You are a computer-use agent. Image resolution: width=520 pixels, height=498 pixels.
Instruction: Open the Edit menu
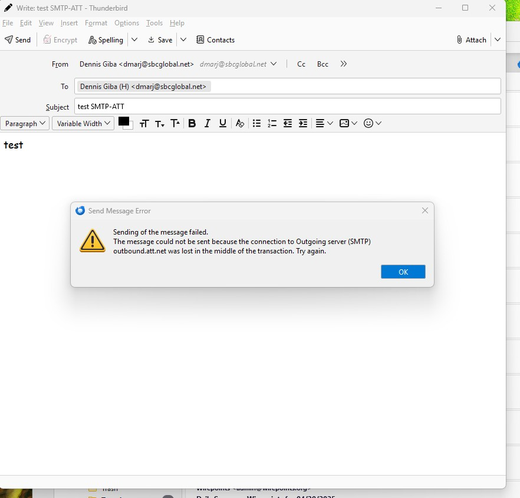click(x=26, y=23)
